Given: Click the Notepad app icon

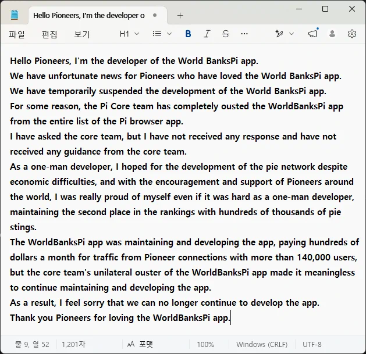Looking at the screenshot, I should pyautogui.click(x=15, y=15).
